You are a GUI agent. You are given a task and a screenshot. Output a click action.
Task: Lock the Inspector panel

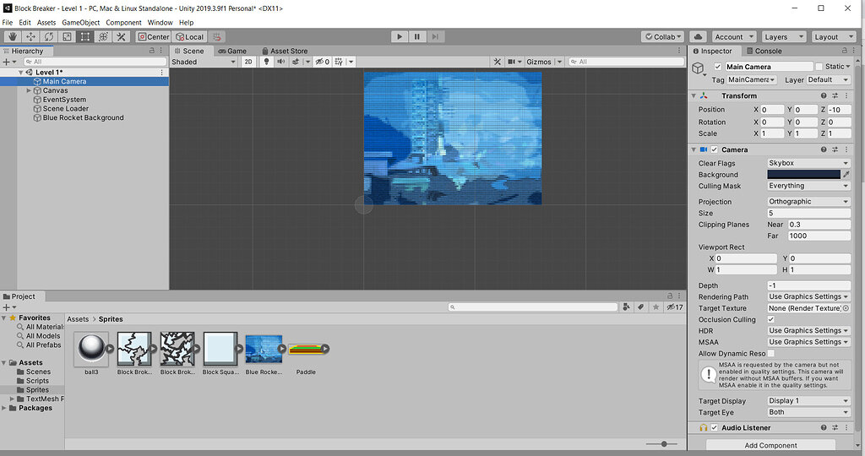coord(844,50)
